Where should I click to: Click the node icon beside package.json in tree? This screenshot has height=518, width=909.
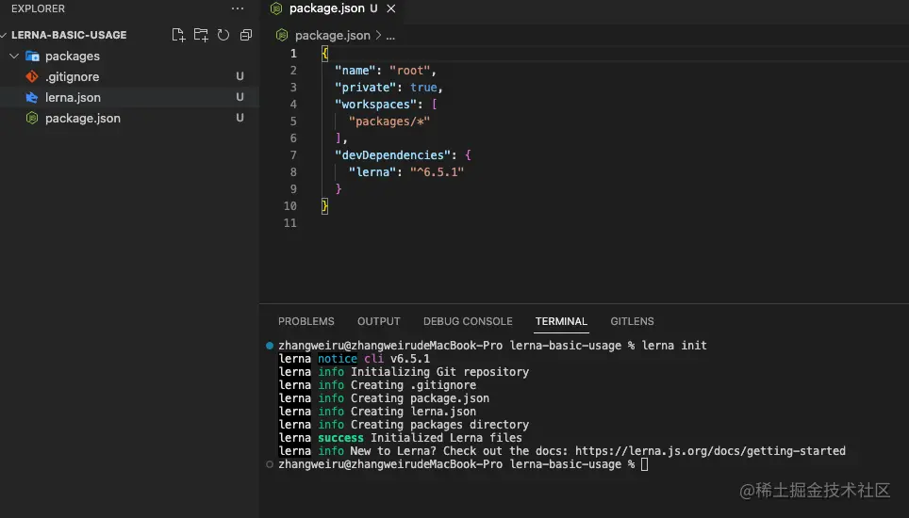coord(32,118)
